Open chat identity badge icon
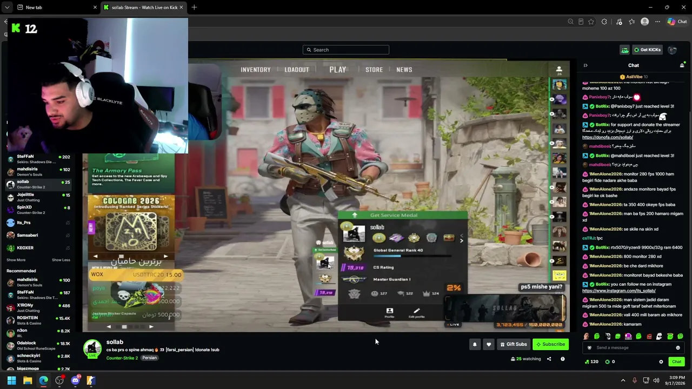Viewport: 692px width, 389px height. [x=589, y=348]
